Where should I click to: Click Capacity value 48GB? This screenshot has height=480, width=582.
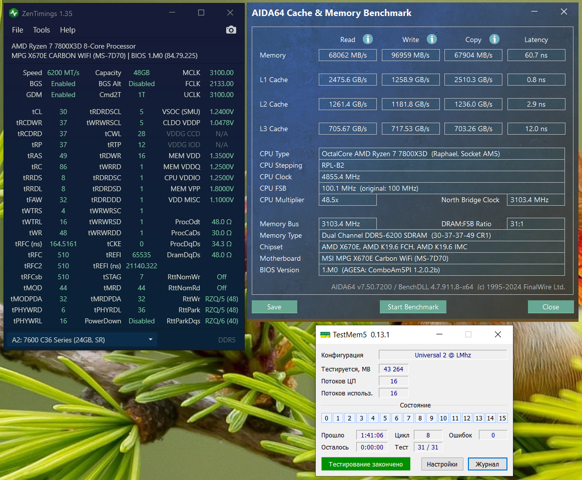coord(142,73)
